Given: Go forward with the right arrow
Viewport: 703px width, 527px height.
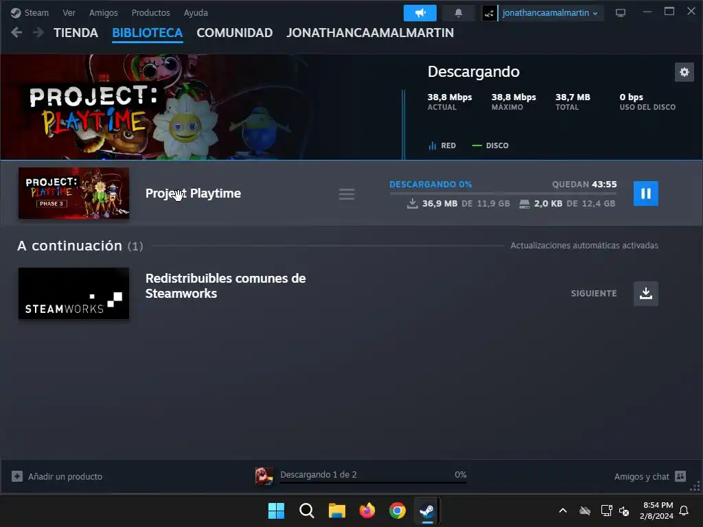Looking at the screenshot, I should point(38,32).
